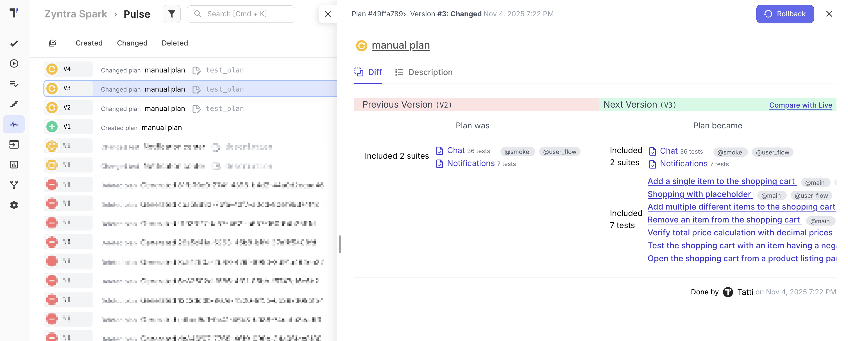This screenshot has height=341, width=848.
Task: Select the V4 Changed plan row
Action: coord(165,70)
